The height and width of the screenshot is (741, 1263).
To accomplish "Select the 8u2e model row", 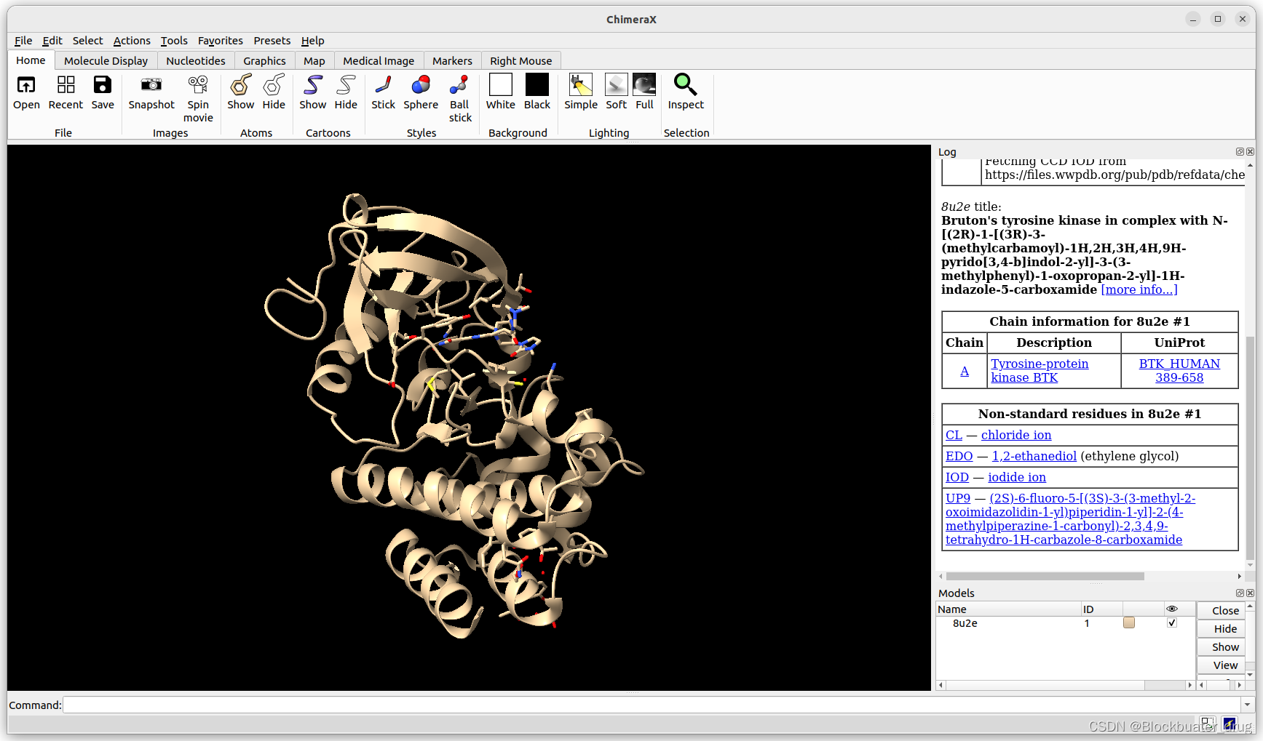I will point(1065,623).
